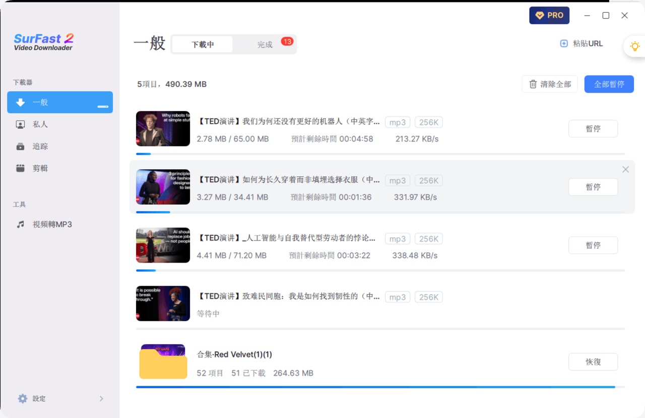Click the SurFast 2 Video Downloader logo
The width and height of the screenshot is (645, 418).
44,42
